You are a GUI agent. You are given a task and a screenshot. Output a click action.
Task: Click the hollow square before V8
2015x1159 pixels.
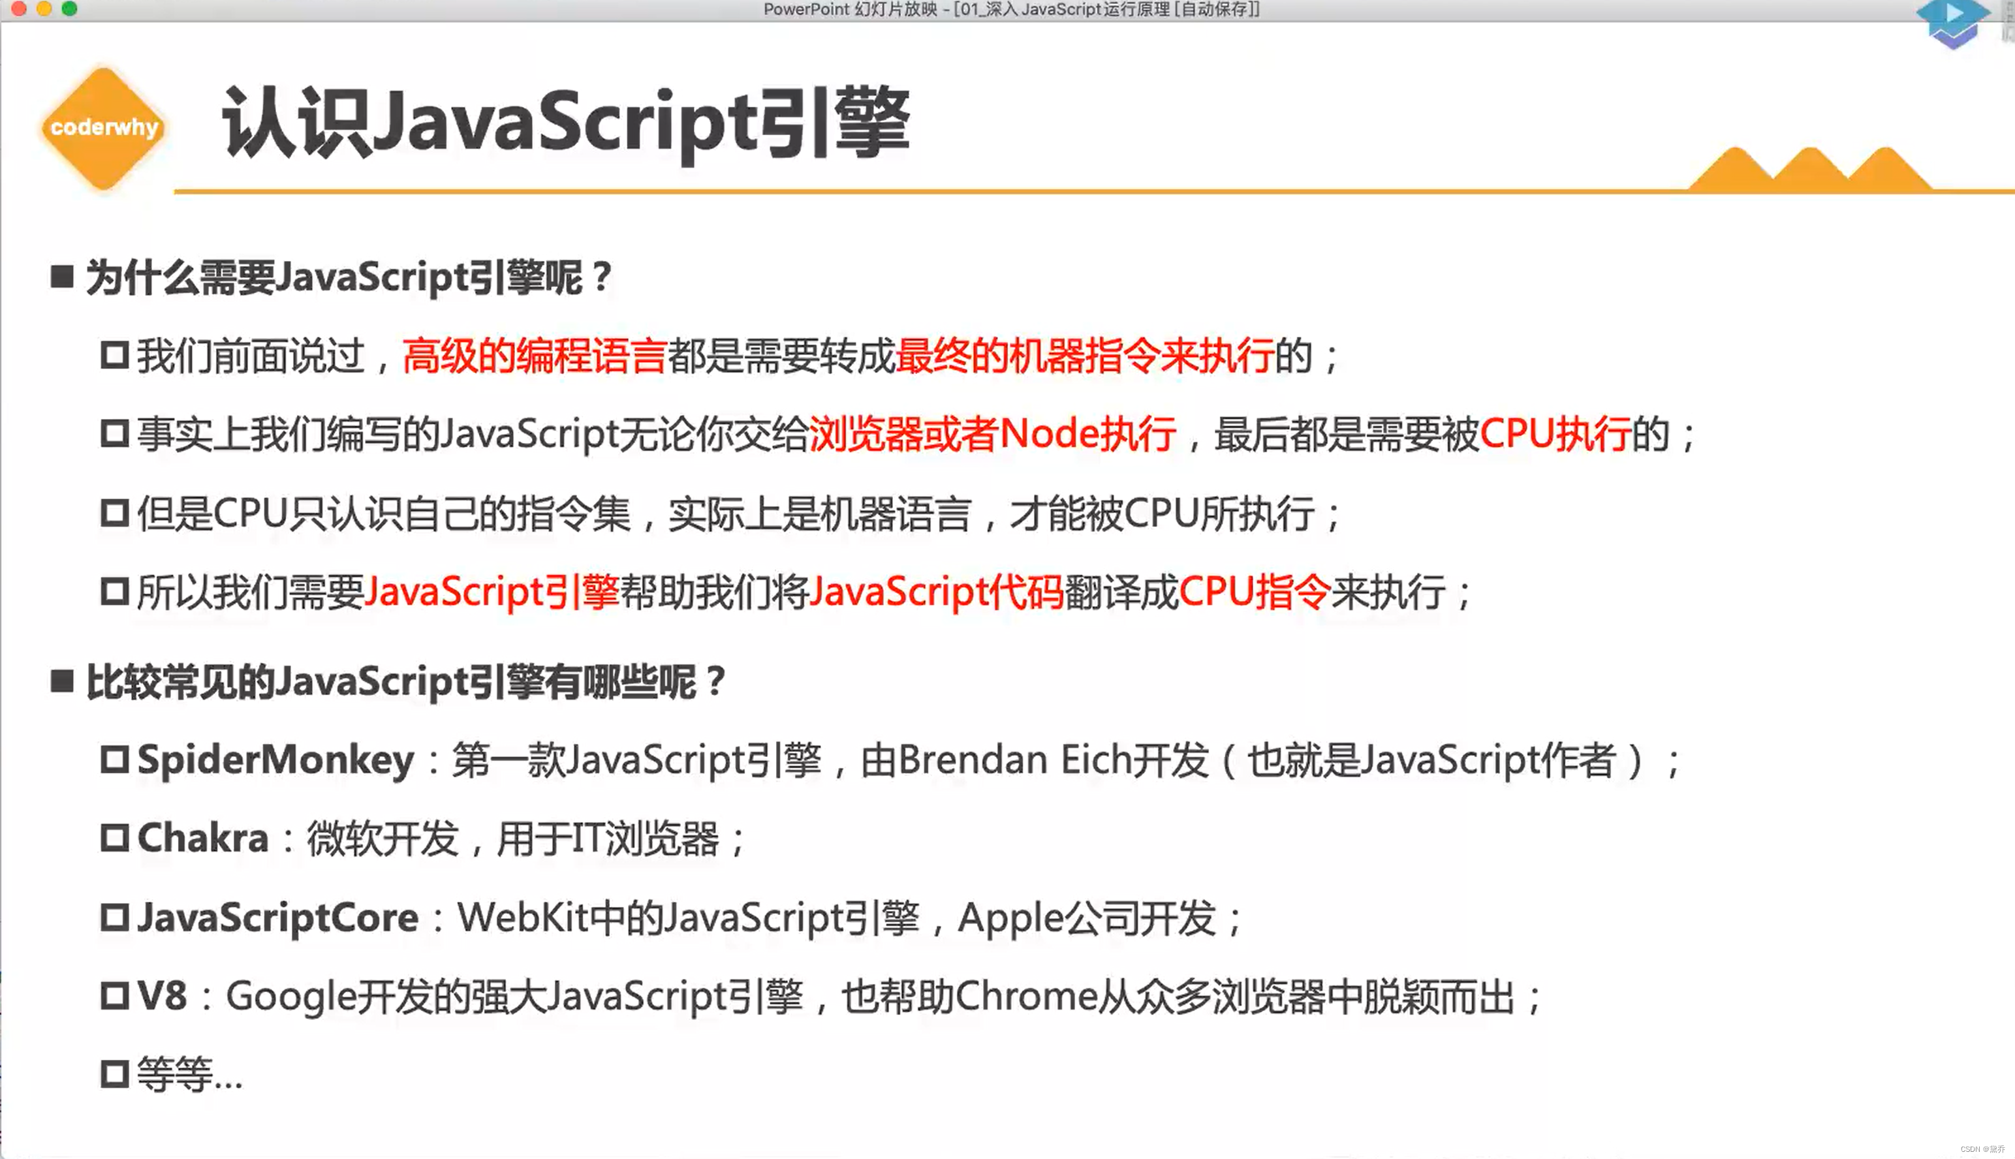coord(115,995)
